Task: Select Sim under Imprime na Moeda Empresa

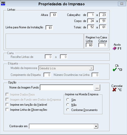Action: click(x=68, y=100)
